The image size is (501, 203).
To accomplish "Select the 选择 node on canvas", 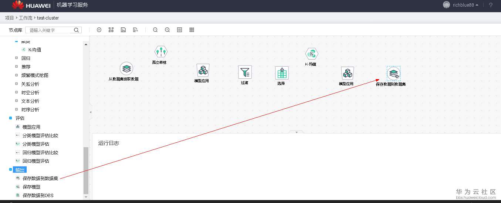I will pyautogui.click(x=282, y=73).
